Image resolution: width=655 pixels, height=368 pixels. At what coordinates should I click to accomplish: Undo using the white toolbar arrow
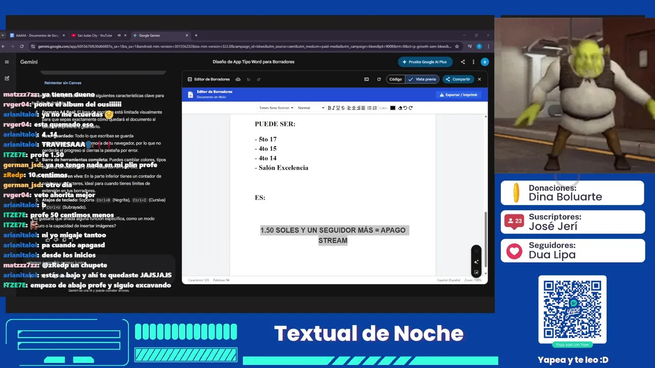click(x=405, y=108)
